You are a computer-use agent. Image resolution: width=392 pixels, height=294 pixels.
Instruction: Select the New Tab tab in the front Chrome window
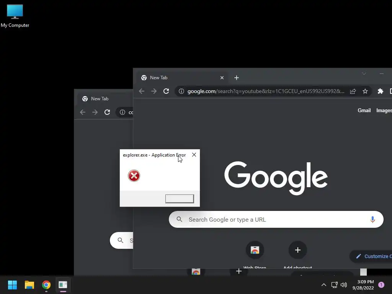(182, 78)
